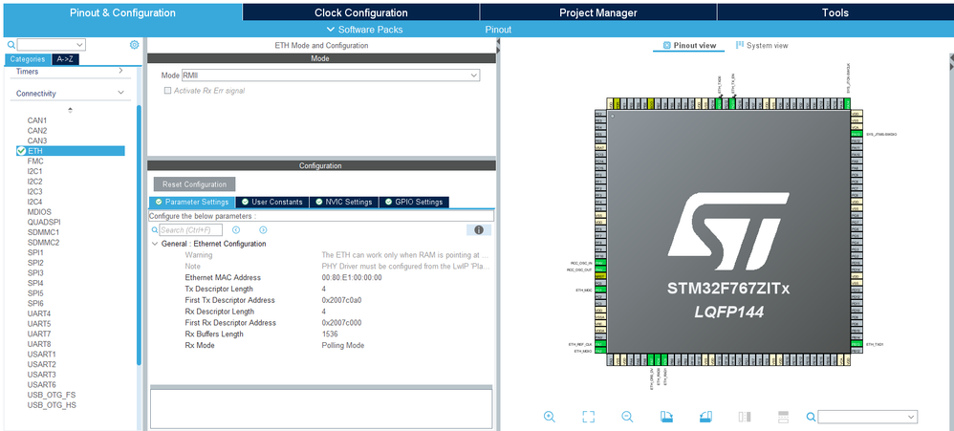Click the pin search magnifier icon
Viewport: 954px width, 431px height.
(x=811, y=417)
